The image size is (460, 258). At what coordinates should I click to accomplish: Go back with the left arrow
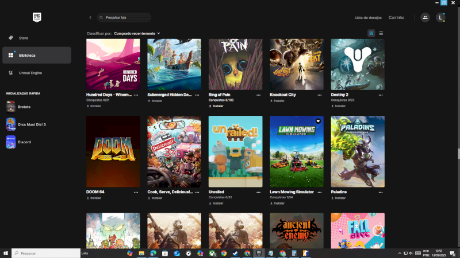pyautogui.click(x=90, y=18)
